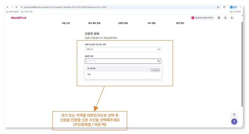
Task: Open the all bookmarks folder at right
Action: tap(236, 12)
